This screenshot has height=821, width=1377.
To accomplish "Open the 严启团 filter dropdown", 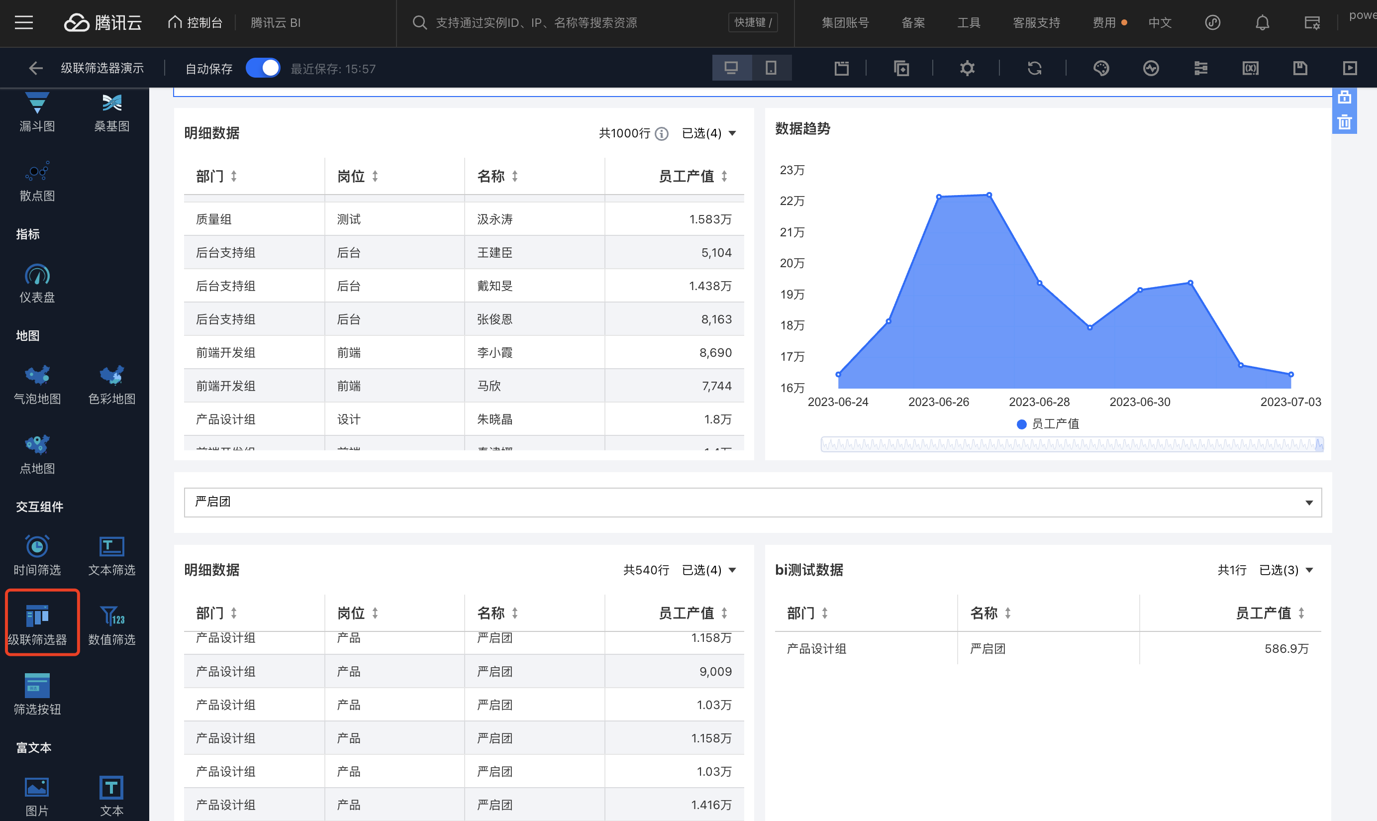I will click(752, 503).
